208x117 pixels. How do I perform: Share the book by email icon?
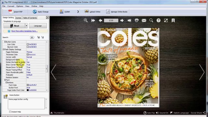(x=144, y=20)
